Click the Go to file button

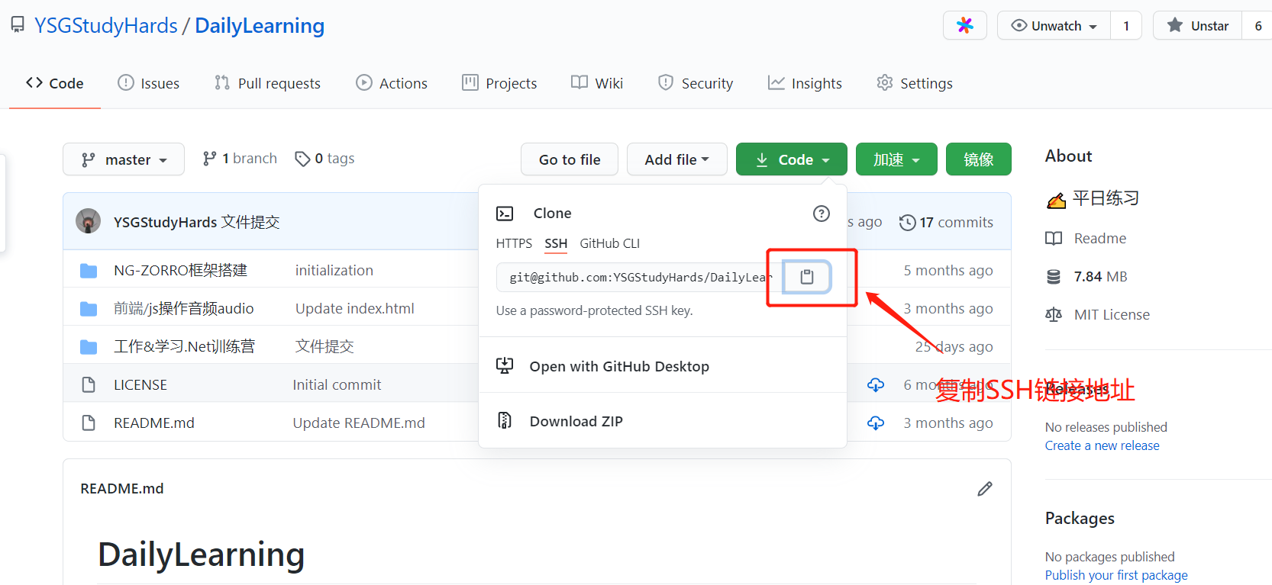[x=569, y=159]
